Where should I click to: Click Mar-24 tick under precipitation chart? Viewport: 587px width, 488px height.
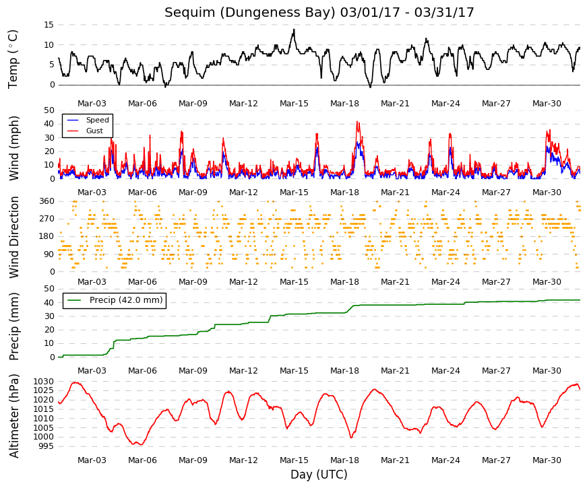pos(445,371)
